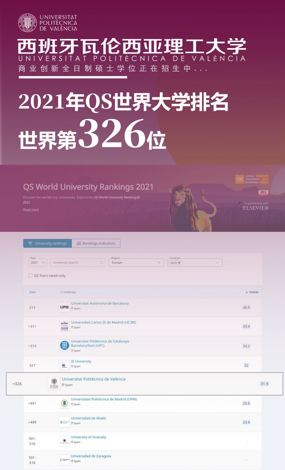Click the search magnifier icon
Viewport: 285px width, 470px height.
(102, 263)
